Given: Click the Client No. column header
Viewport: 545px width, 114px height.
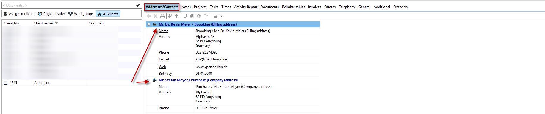Looking at the screenshot, I should [x=12, y=23].
